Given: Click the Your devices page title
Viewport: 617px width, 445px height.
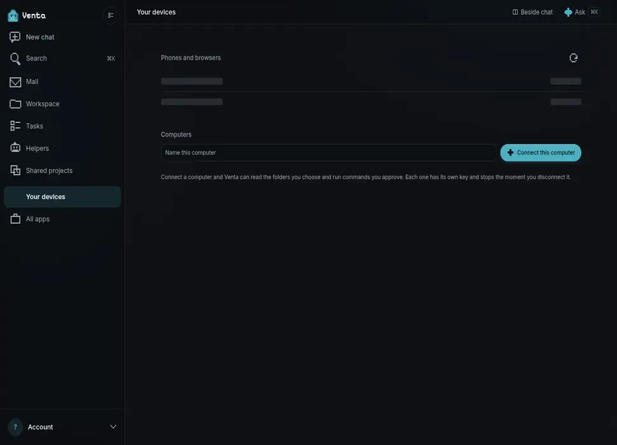Looking at the screenshot, I should pos(156,12).
